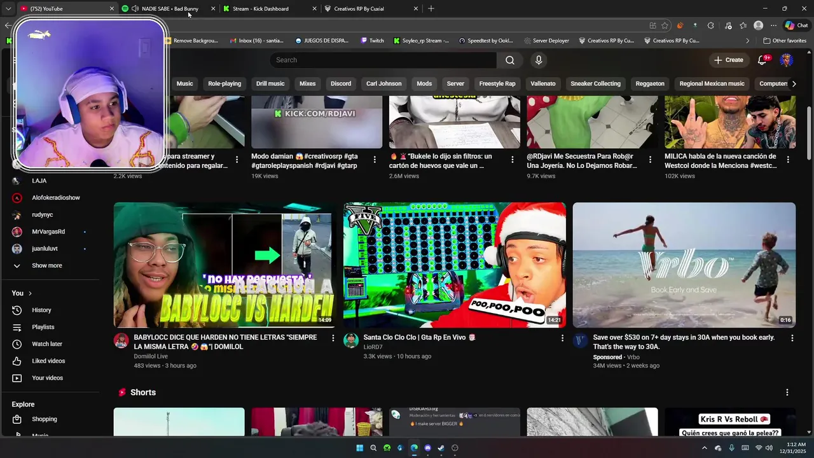Show hidden system tray icons
814x458 pixels.
[704, 448]
